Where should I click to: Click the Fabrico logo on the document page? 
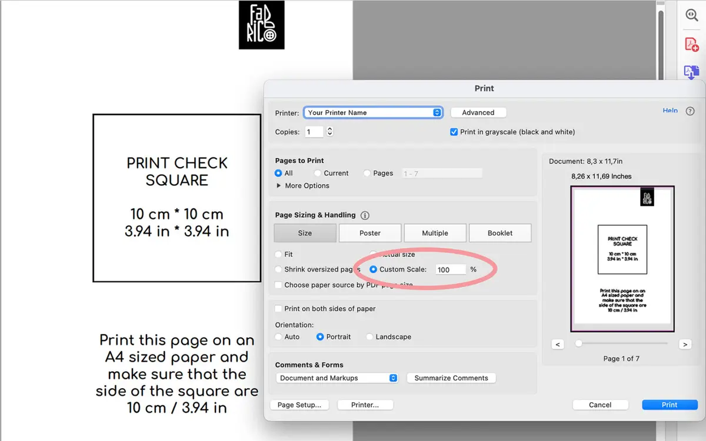click(261, 25)
